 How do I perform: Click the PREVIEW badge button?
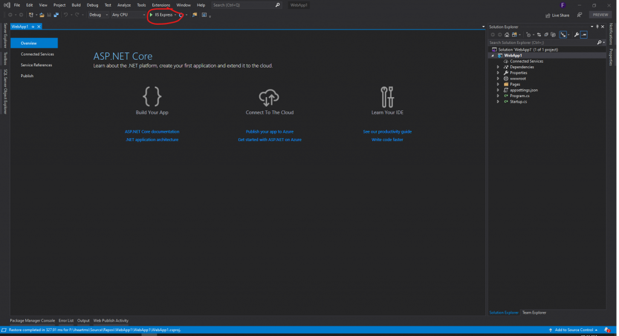[600, 15]
